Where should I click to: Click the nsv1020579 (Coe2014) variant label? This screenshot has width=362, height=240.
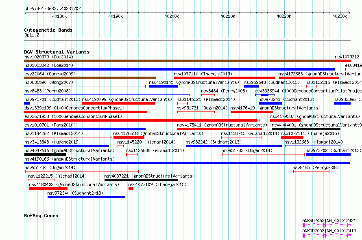[x=49, y=57]
